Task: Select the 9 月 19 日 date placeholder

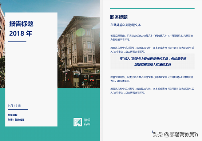Action: coord(14,106)
